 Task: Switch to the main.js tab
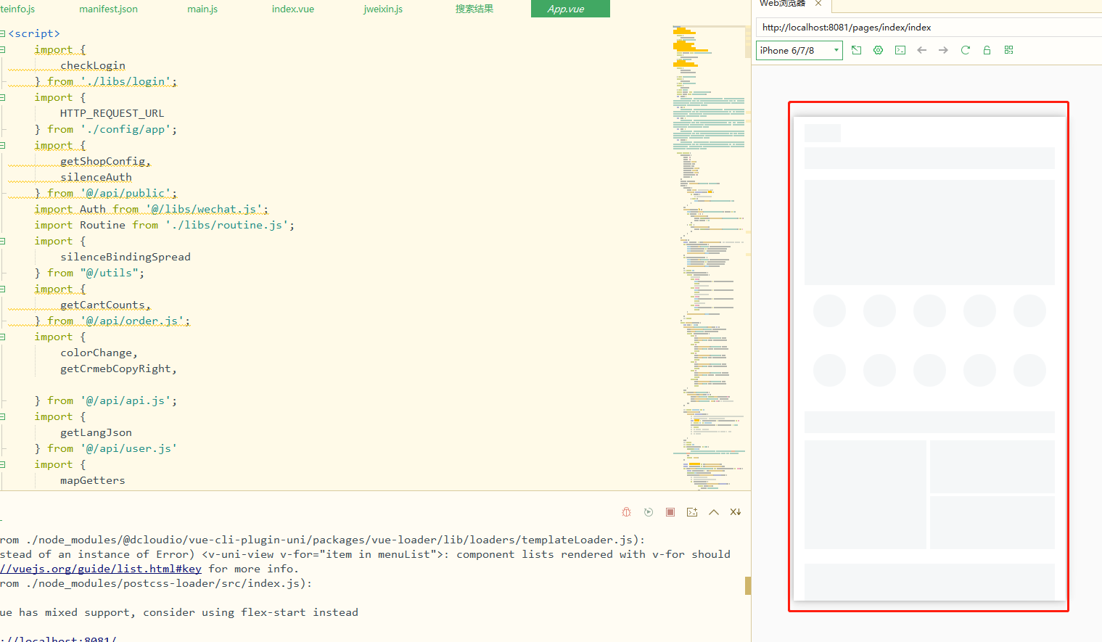[202, 9]
